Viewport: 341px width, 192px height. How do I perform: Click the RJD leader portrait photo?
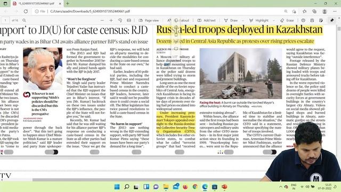click(x=43, y=69)
